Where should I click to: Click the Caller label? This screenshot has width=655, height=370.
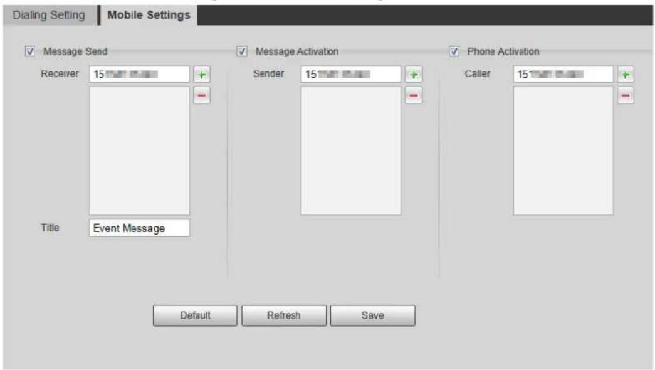coord(478,73)
